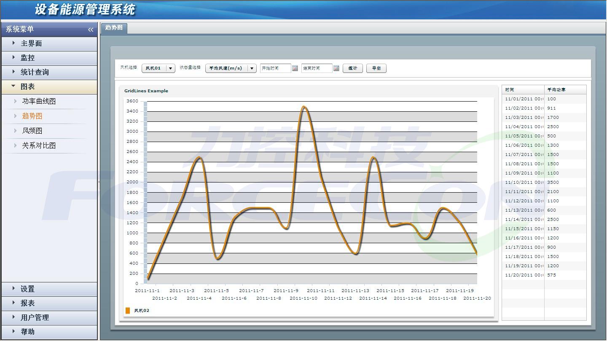Collapse the 图表 menu section
Screen dimensions: 607x341
point(49,86)
